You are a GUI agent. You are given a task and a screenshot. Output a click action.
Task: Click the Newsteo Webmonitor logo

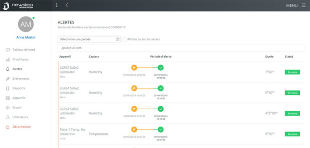(18, 6)
